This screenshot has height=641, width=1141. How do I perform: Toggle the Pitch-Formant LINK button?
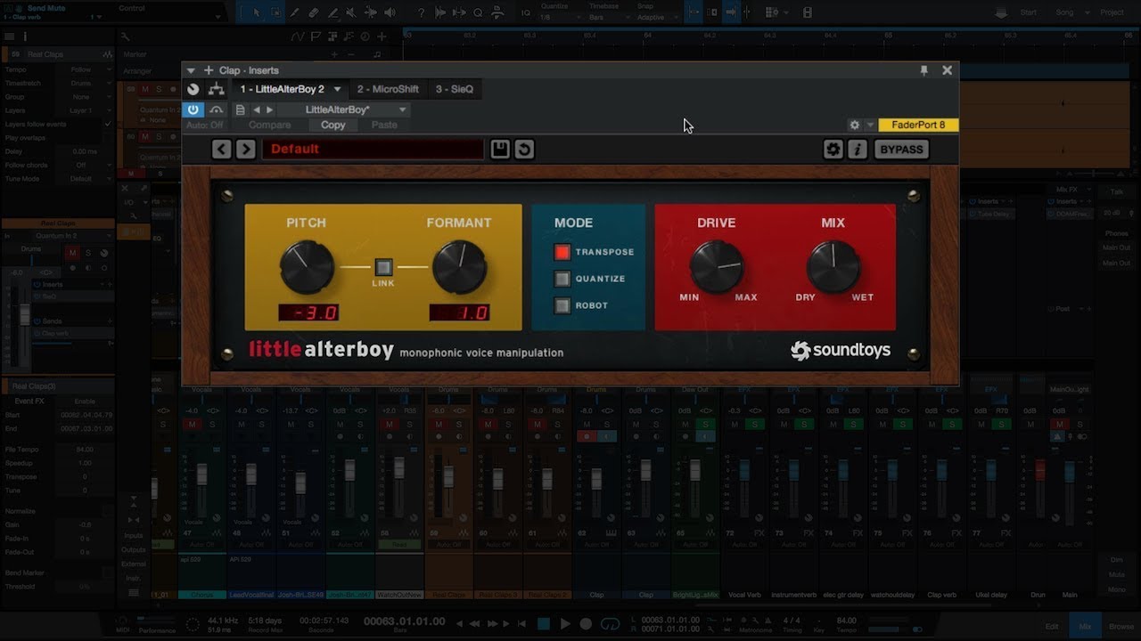(383, 266)
